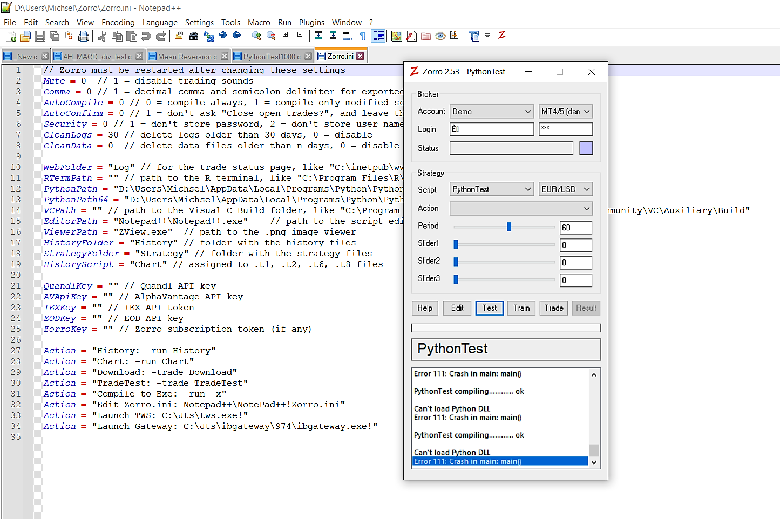Click the Help button in Zorro
The width and height of the screenshot is (780, 519).
click(x=425, y=308)
